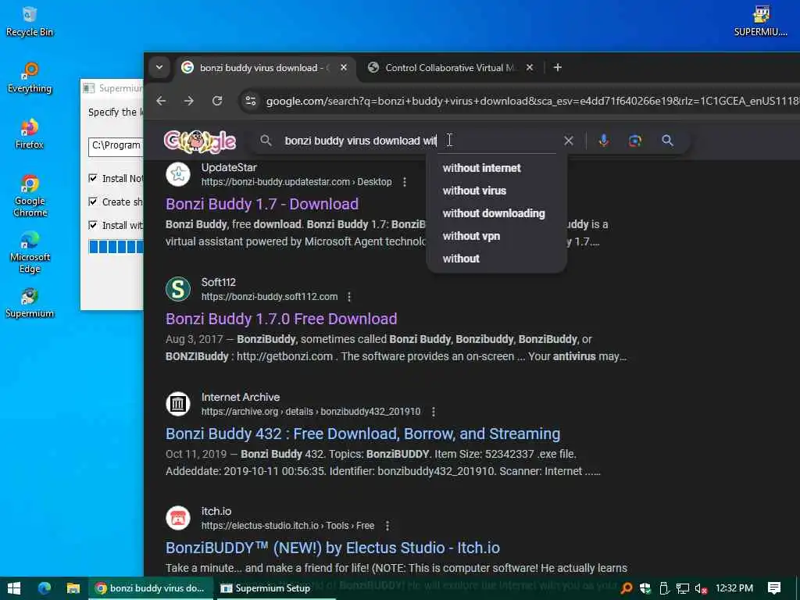Click the Google doodle logo

tap(199, 141)
